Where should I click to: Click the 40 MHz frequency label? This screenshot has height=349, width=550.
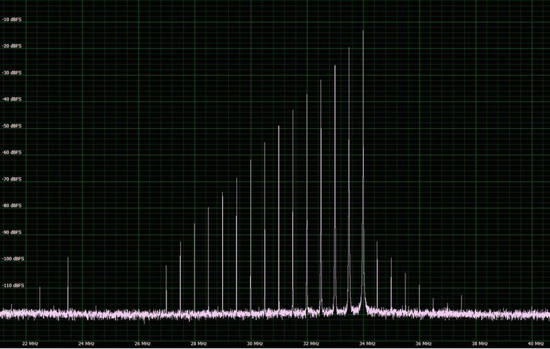click(x=536, y=343)
